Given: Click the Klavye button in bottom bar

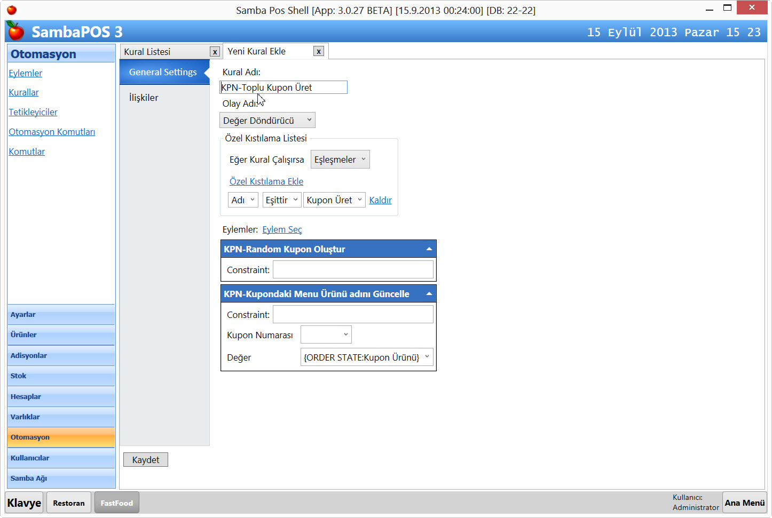Looking at the screenshot, I should pos(25,503).
